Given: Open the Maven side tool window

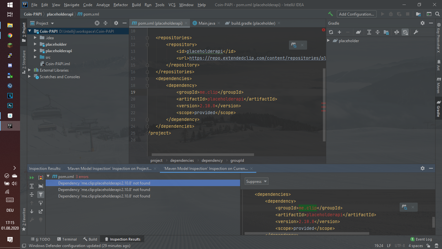Looking at the screenshot, I should pos(438,85).
